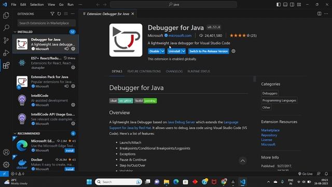Click the Search Extensions in Marketplace field

[47, 23]
